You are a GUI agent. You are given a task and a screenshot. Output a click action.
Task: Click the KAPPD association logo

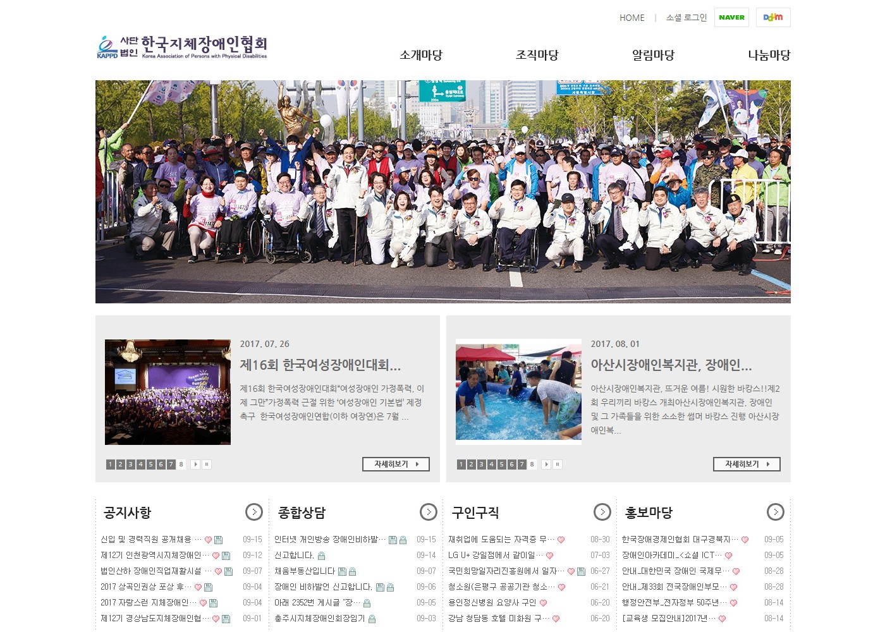tap(182, 47)
